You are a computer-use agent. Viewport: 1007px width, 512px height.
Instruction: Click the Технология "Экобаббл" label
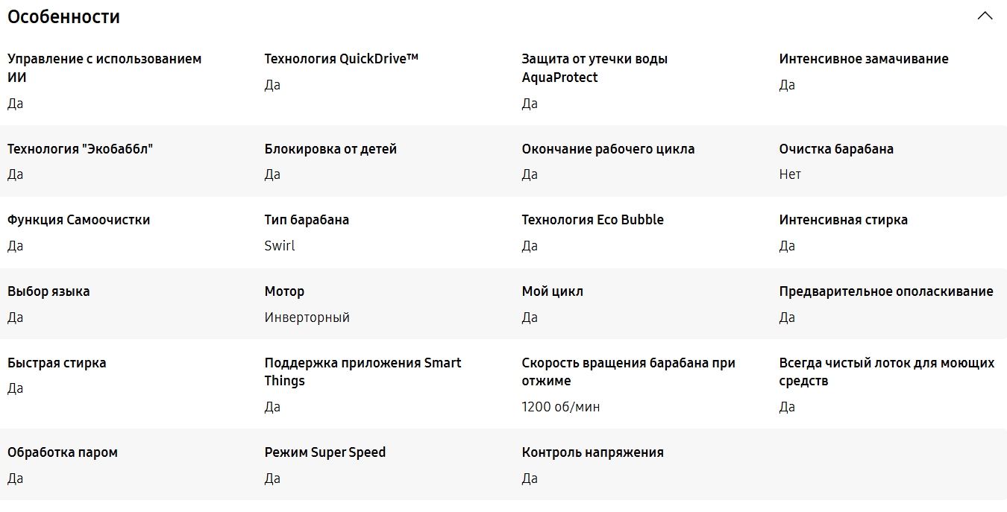80,149
